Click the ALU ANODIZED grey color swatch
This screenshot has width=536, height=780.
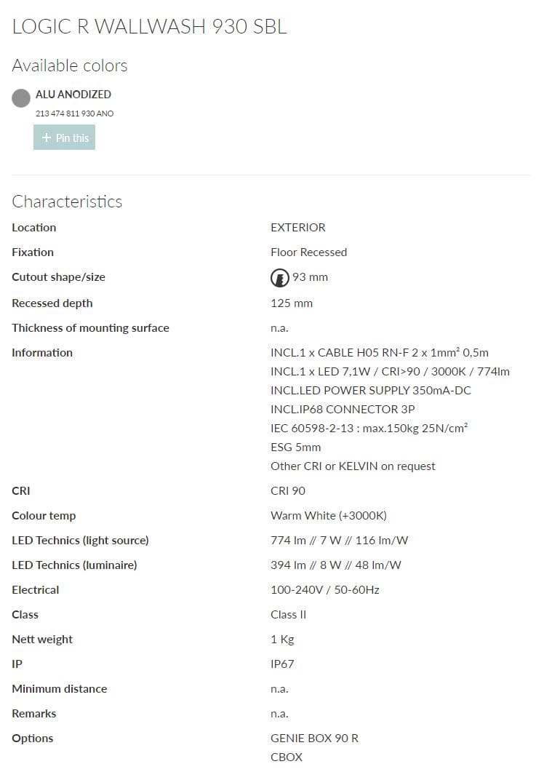pos(21,98)
